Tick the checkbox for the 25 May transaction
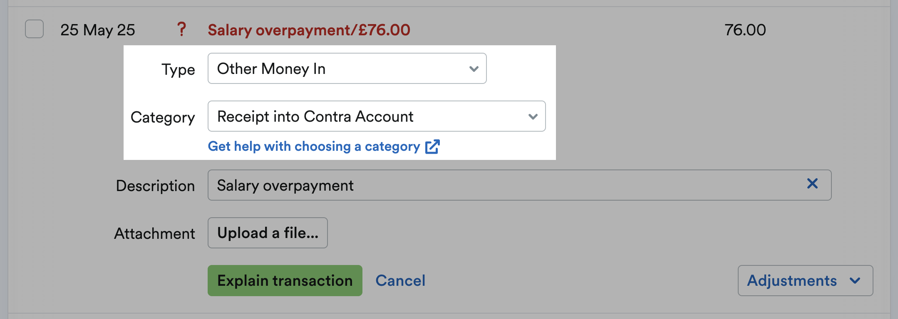Image resolution: width=898 pixels, height=319 pixels. [34, 29]
